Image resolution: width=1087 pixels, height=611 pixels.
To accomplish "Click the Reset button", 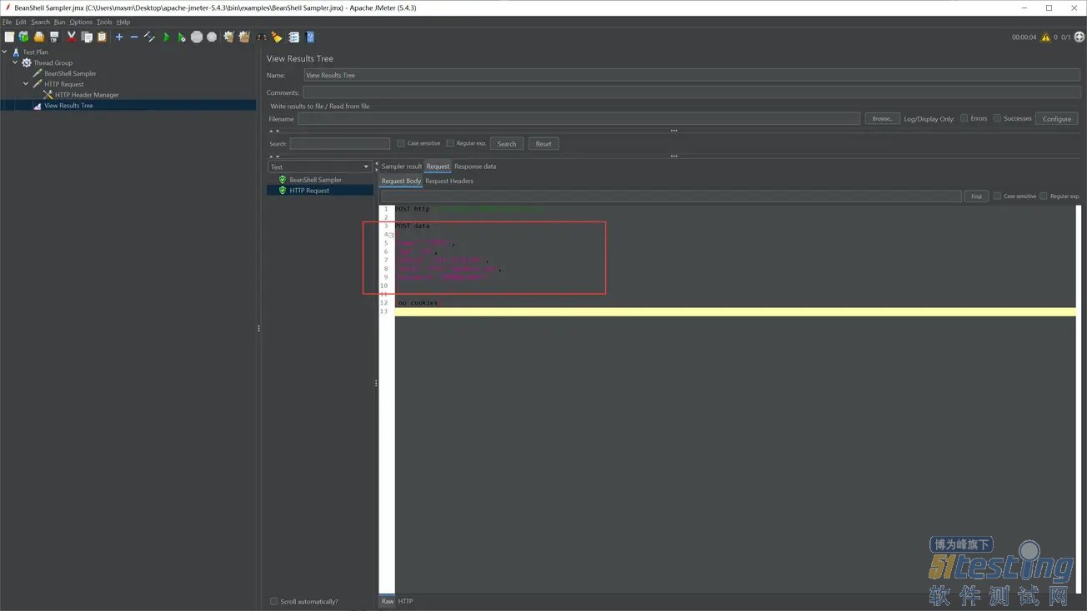I will [543, 144].
